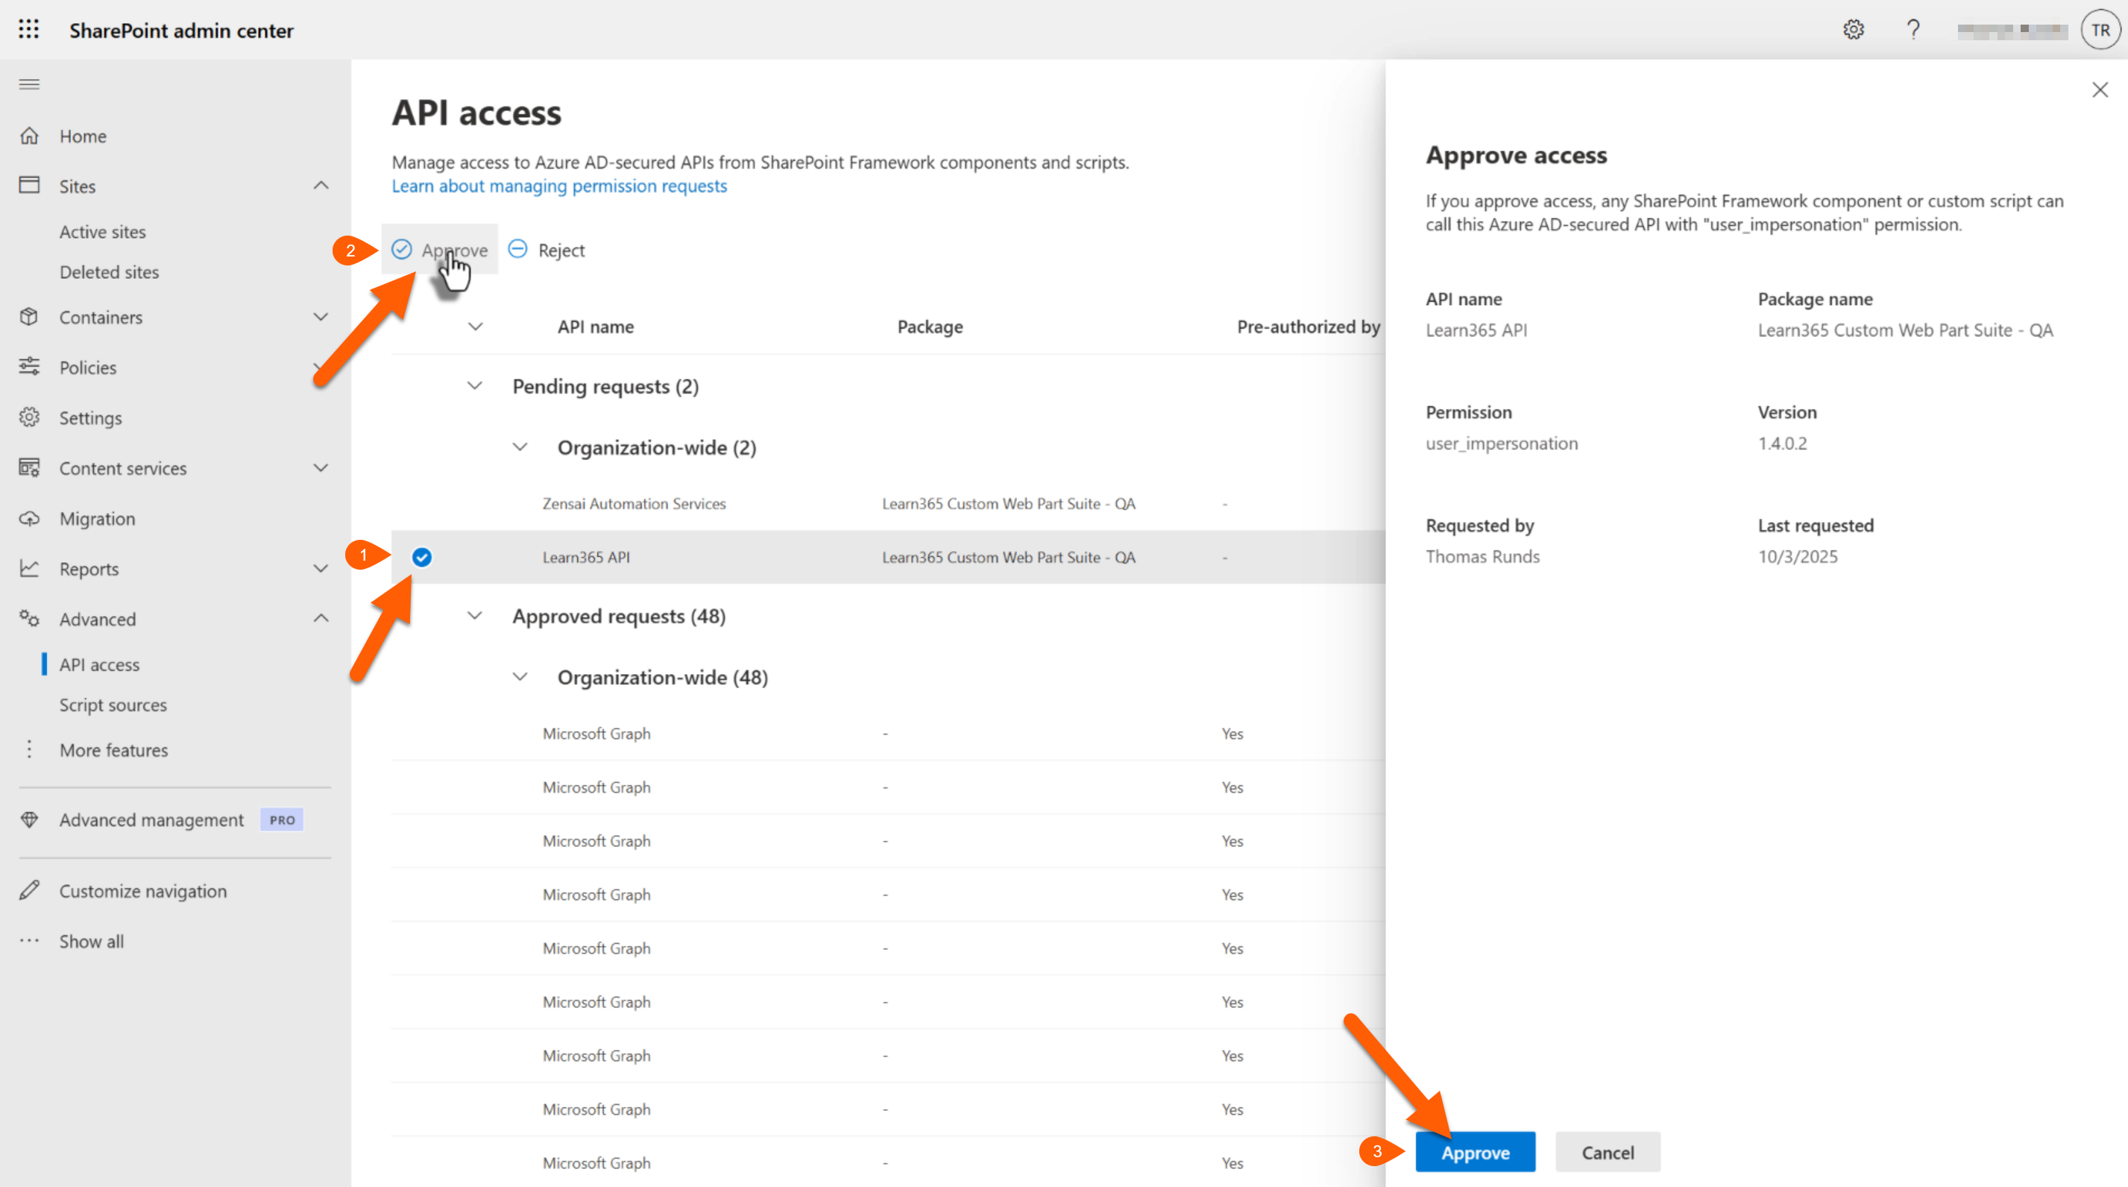2128x1187 pixels.
Task: Open Learn about managing permission requests link
Action: click(559, 186)
